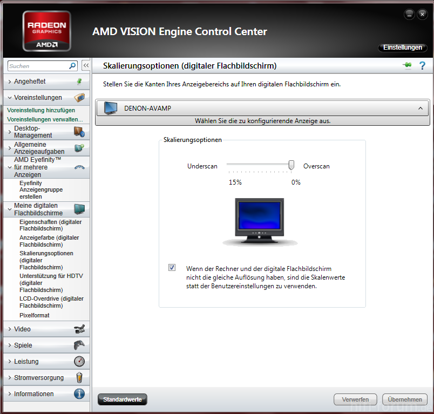Image resolution: width=434 pixels, height=414 pixels.
Task: Apply changes with Übernehmen button
Action: 405,399
